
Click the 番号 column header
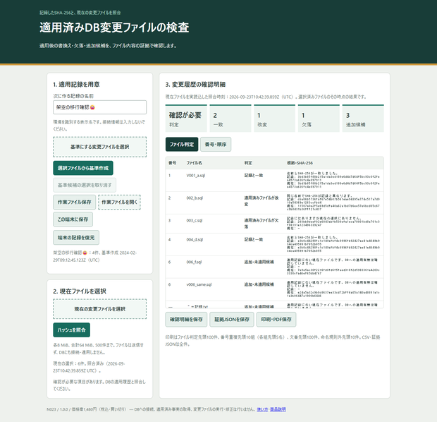[172, 163]
